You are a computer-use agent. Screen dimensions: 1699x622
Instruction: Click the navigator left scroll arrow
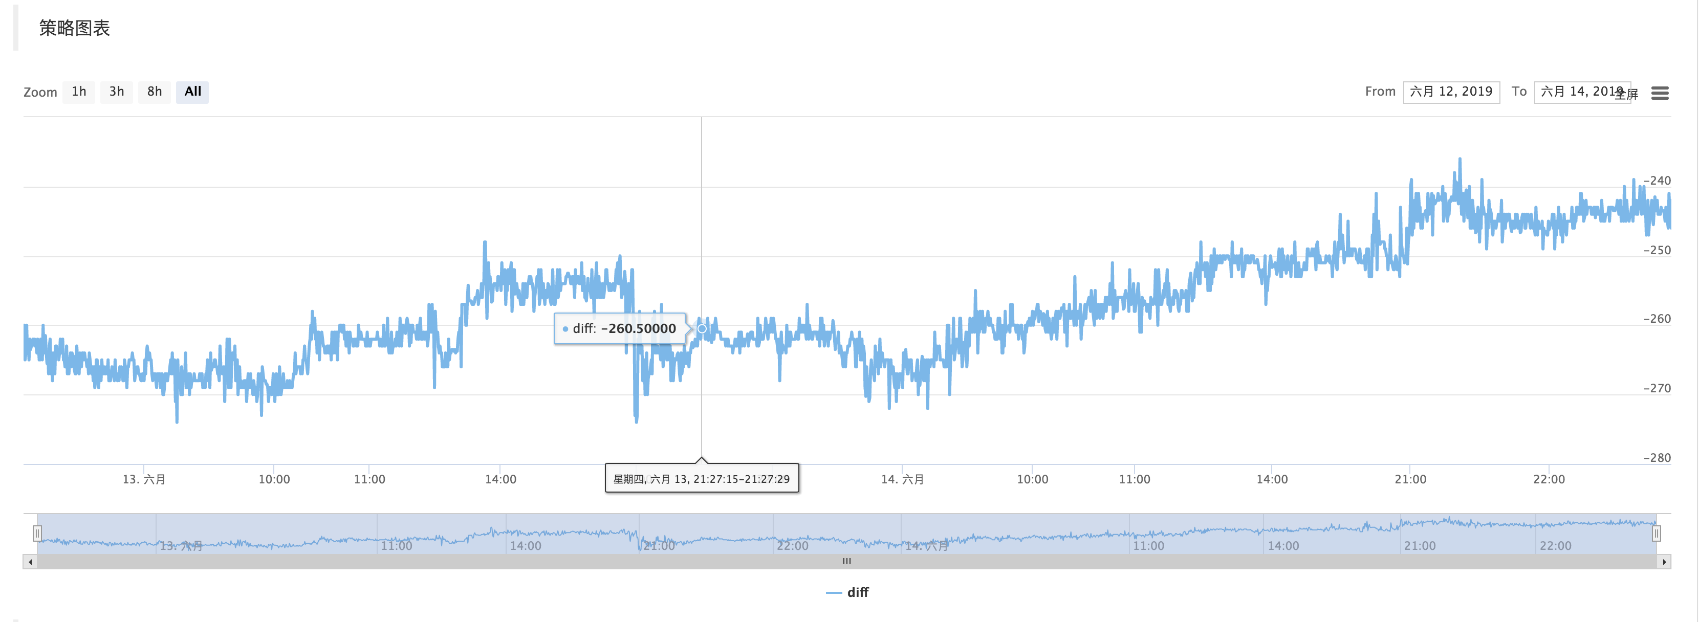[x=30, y=562]
